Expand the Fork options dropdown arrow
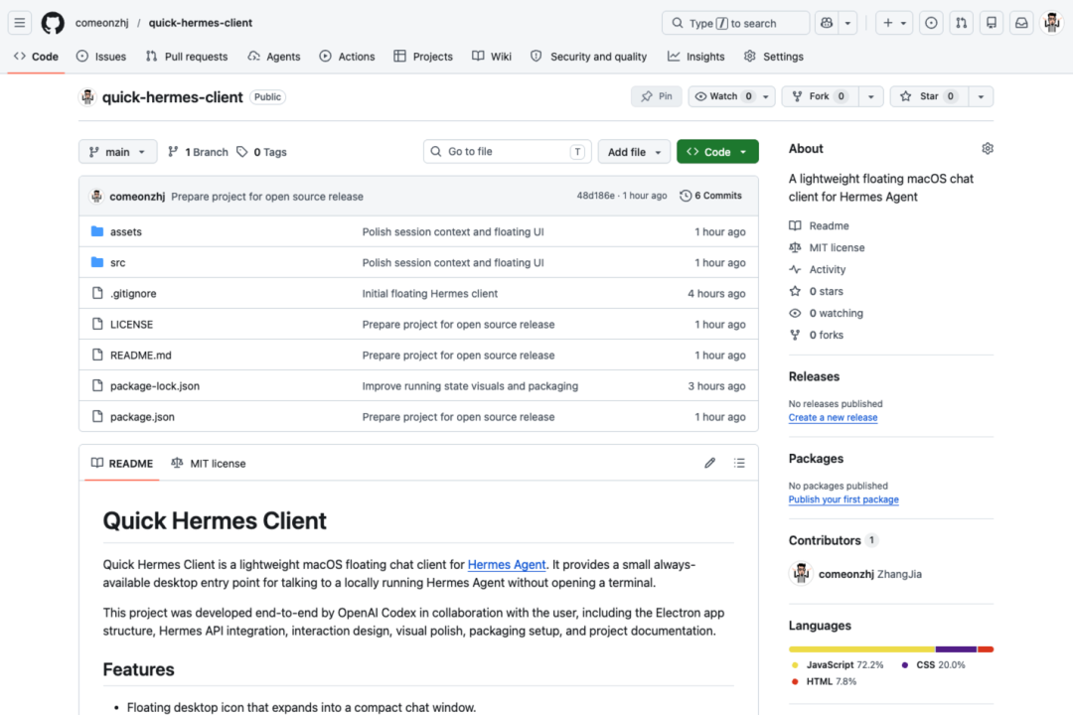Image resolution: width=1073 pixels, height=715 pixels. point(871,96)
